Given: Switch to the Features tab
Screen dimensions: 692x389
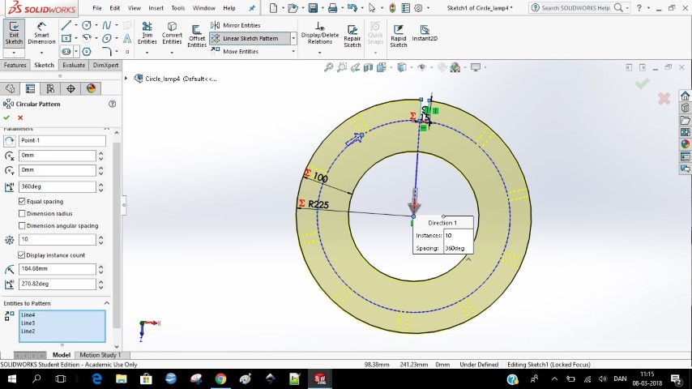Looking at the screenshot, I should [15, 65].
